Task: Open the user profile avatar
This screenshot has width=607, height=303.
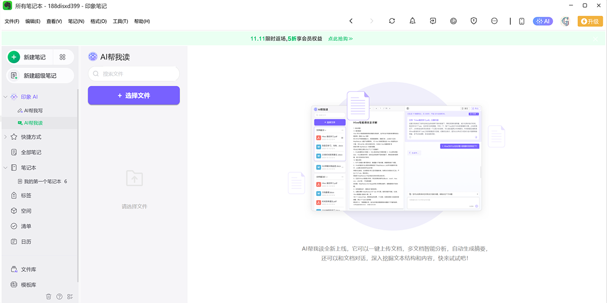Action: tap(566, 21)
